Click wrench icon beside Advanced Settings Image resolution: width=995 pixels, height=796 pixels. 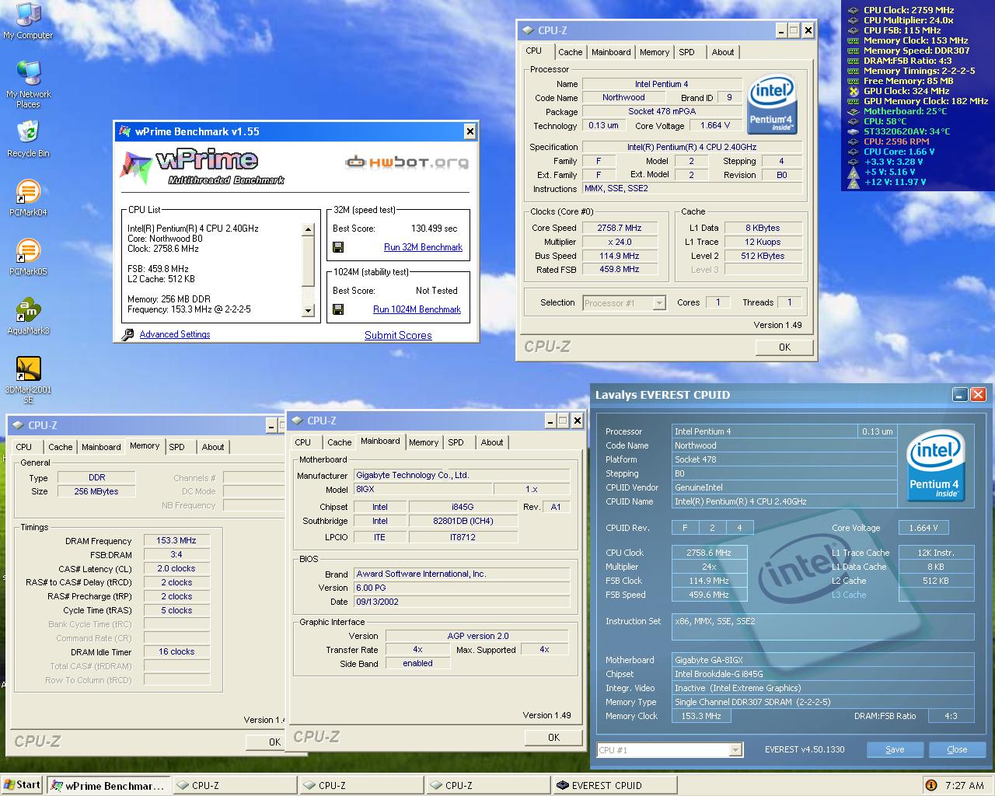(127, 334)
